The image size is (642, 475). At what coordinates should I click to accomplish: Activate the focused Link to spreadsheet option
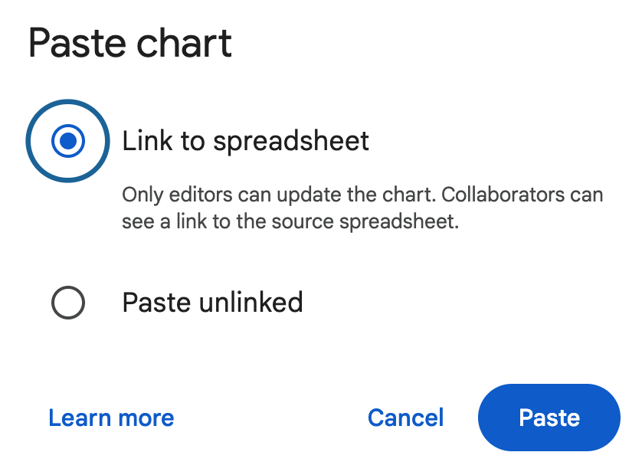pyautogui.click(x=68, y=141)
